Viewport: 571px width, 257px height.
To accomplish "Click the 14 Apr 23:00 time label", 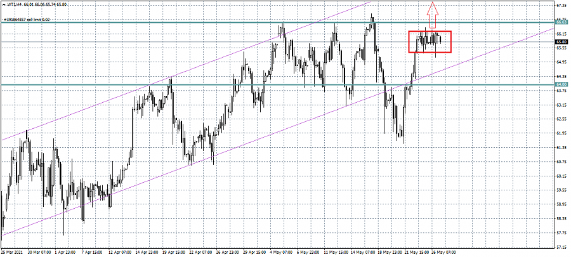I will (x=145, y=253).
